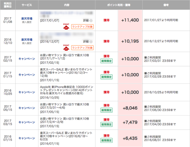Select +10,000 points in 2017/01/15 row
The image size is (190, 147).
pyautogui.click(x=130, y=75)
